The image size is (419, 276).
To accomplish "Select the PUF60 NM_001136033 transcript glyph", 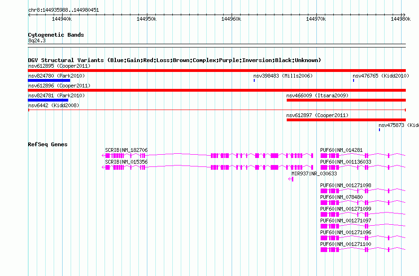I will coord(363,167).
